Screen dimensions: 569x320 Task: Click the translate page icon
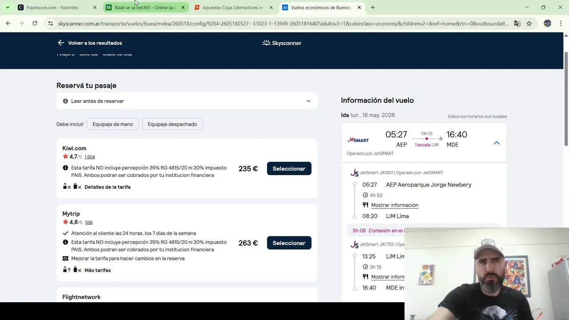coord(517,24)
